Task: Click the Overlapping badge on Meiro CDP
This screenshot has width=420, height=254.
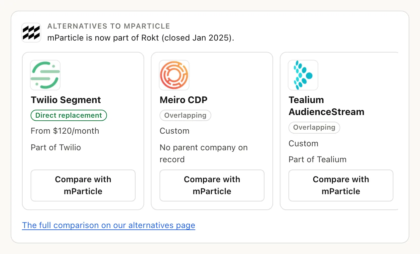Action: [185, 115]
